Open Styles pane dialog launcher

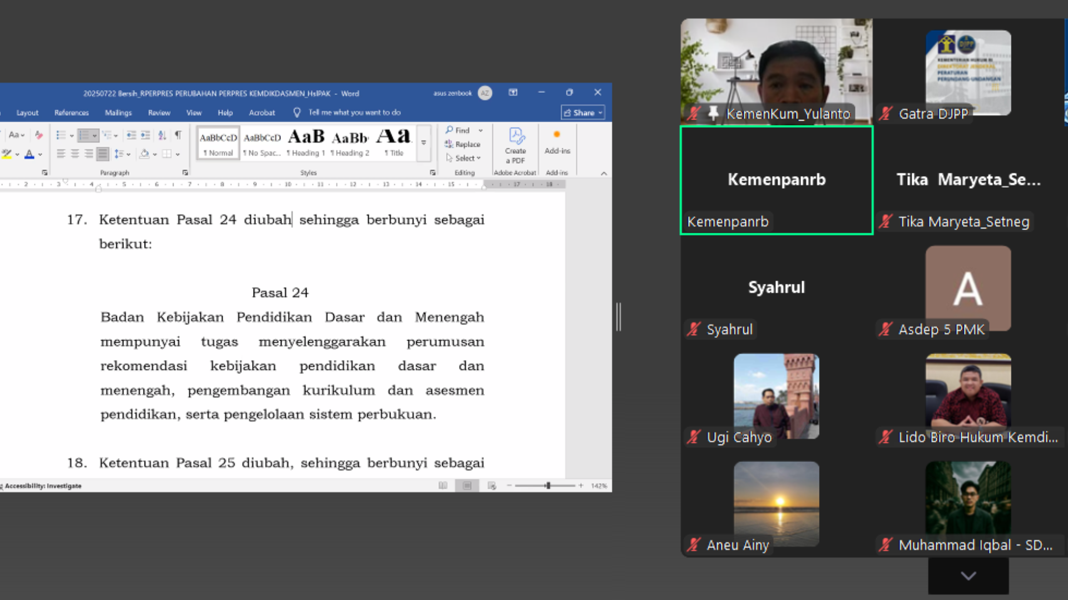tap(432, 173)
